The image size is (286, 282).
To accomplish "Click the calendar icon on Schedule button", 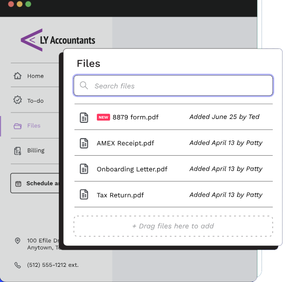I will pyautogui.click(x=18, y=184).
